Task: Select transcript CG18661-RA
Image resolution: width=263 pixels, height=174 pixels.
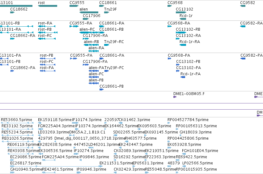Action: click(112, 23)
